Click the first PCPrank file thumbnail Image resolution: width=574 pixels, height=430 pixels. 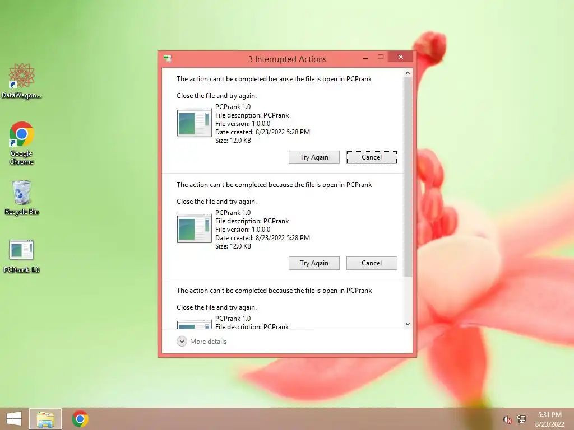tap(194, 123)
